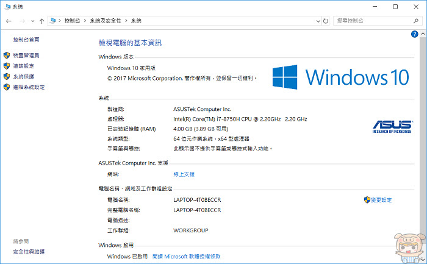The height and width of the screenshot is (264, 427).
Task: Open the 控制台 breadcrumb
Action: click(x=72, y=21)
